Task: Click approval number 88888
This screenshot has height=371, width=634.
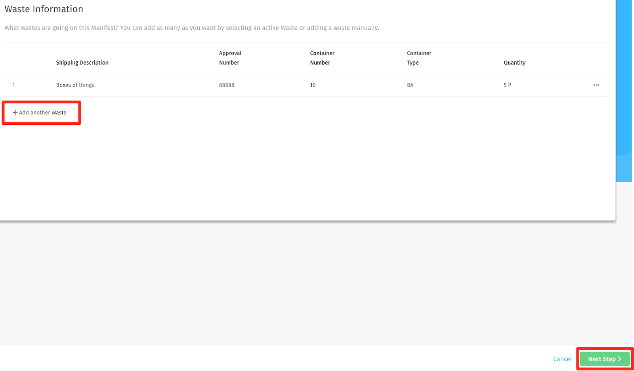Action: tap(227, 85)
